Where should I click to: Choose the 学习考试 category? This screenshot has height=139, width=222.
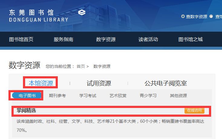[x=88, y=96]
